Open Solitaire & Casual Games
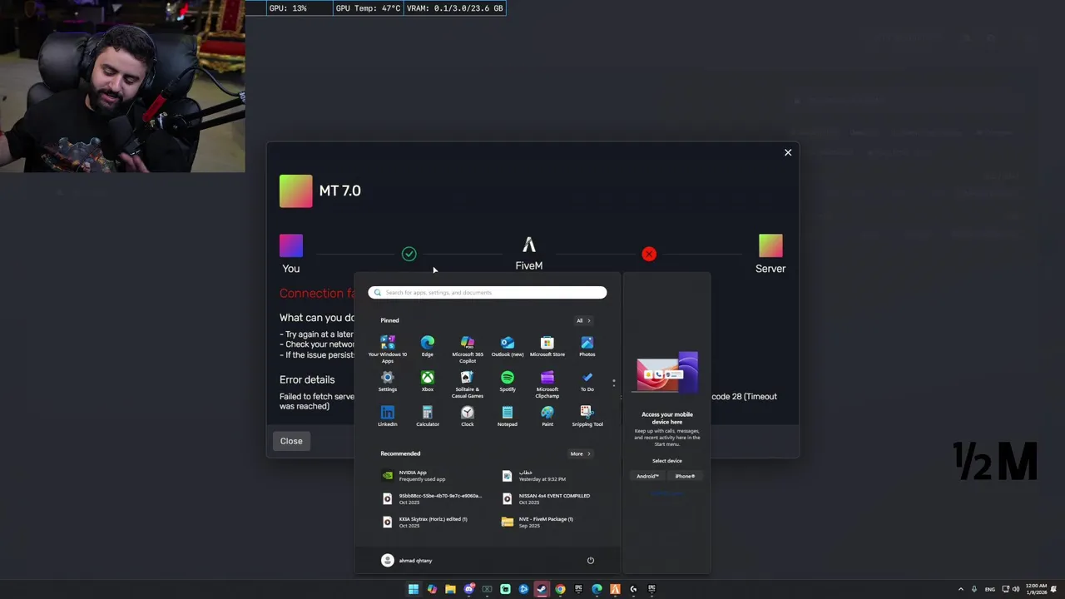The image size is (1065, 599). click(468, 384)
